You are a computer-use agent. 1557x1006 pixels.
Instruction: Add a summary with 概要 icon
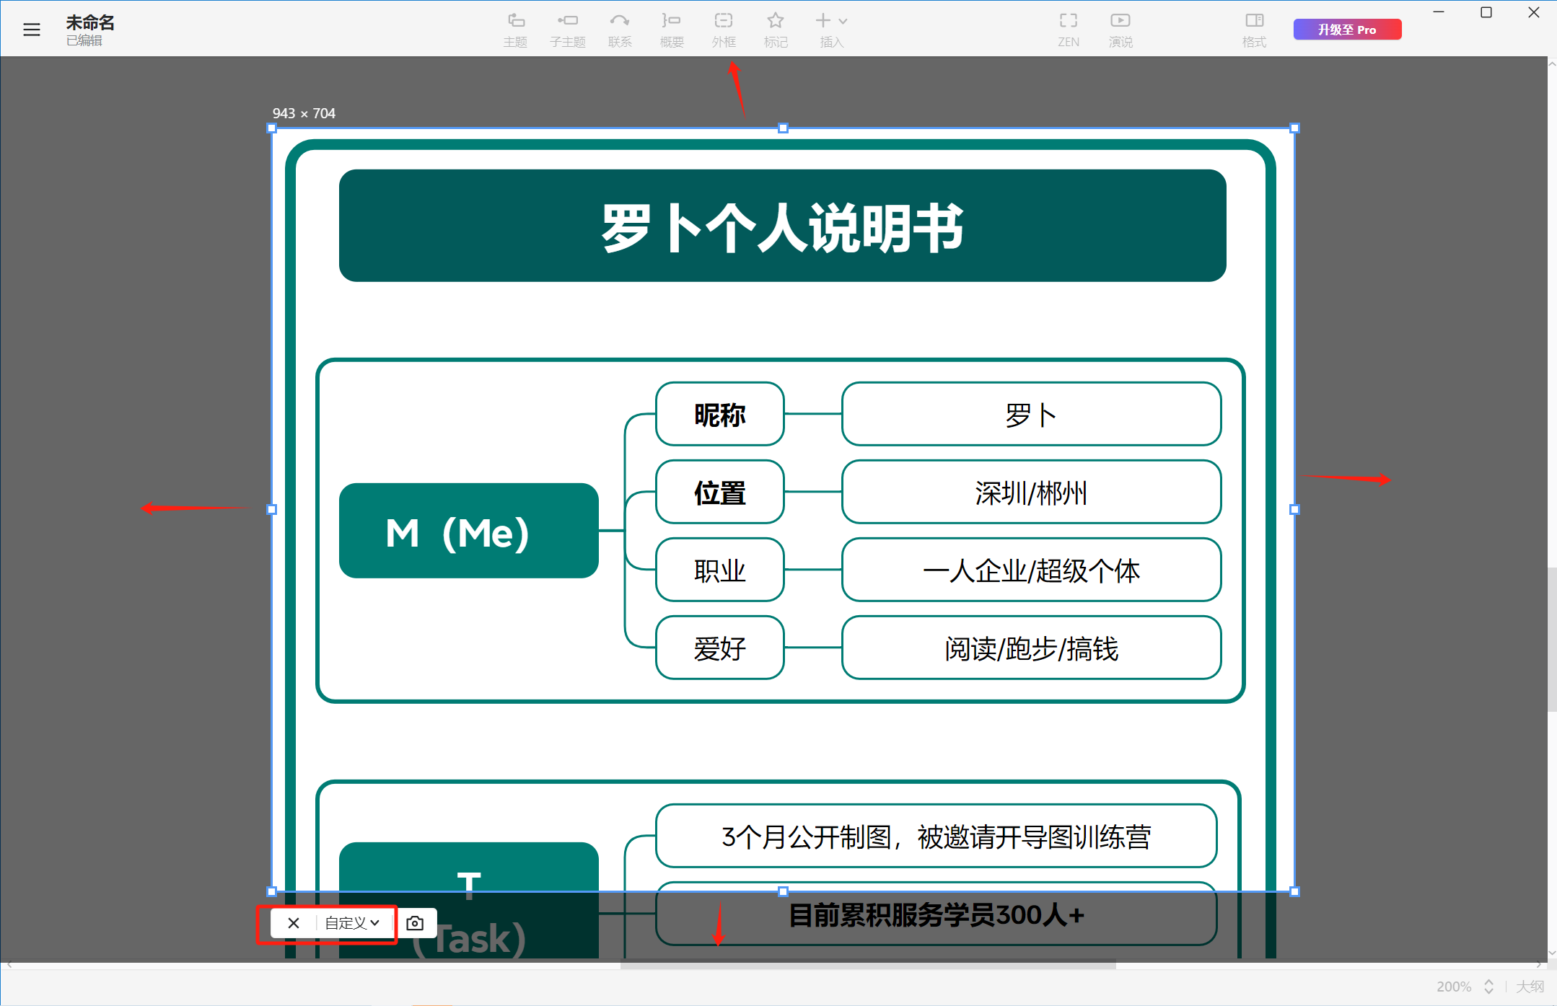(x=672, y=30)
